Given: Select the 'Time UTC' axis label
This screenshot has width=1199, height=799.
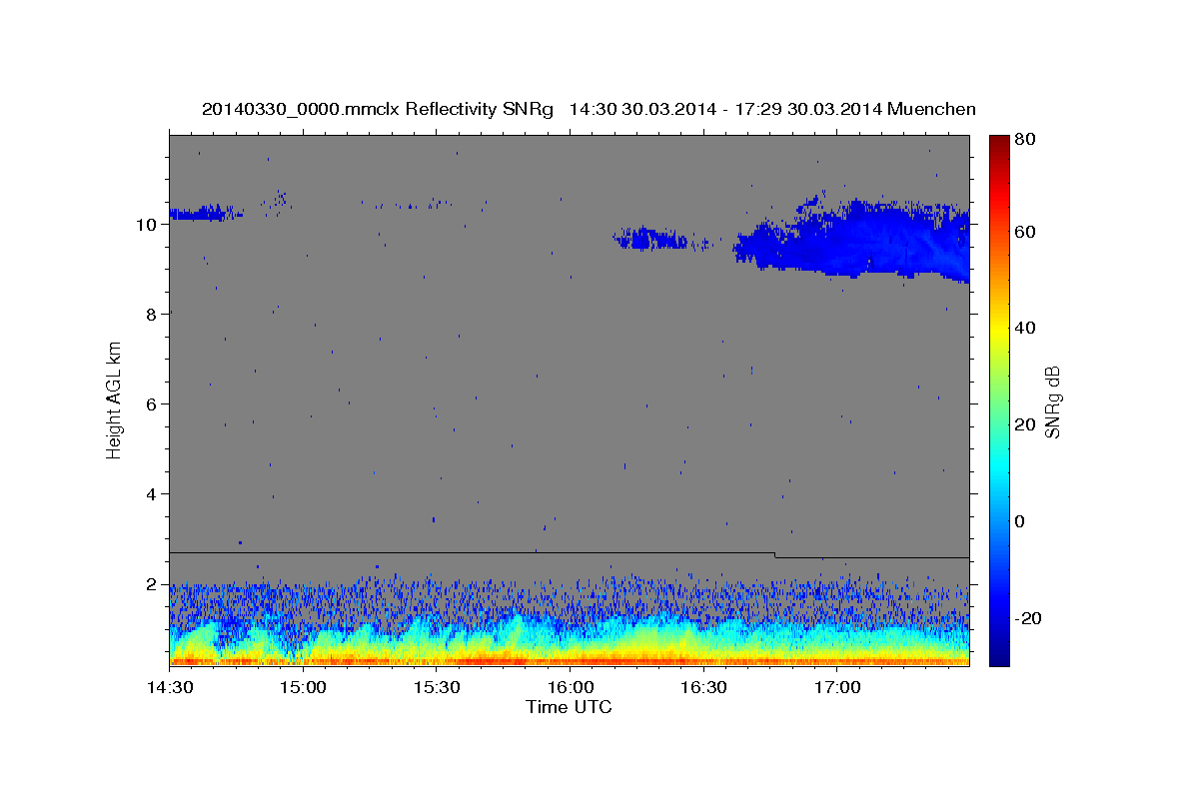Looking at the screenshot, I should (x=569, y=707).
